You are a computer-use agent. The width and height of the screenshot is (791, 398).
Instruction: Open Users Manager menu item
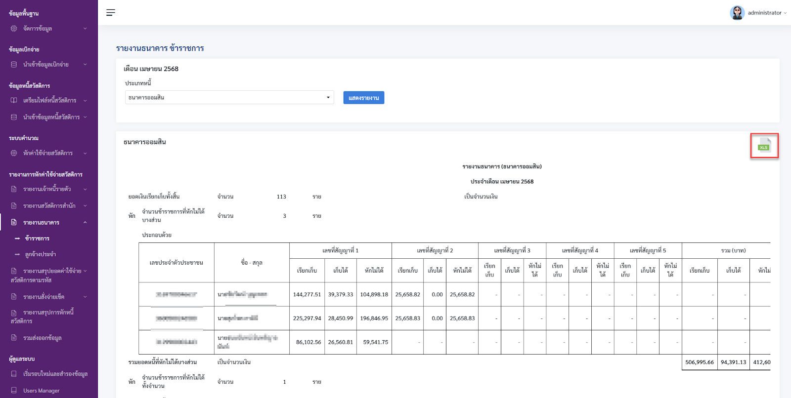pyautogui.click(x=41, y=391)
